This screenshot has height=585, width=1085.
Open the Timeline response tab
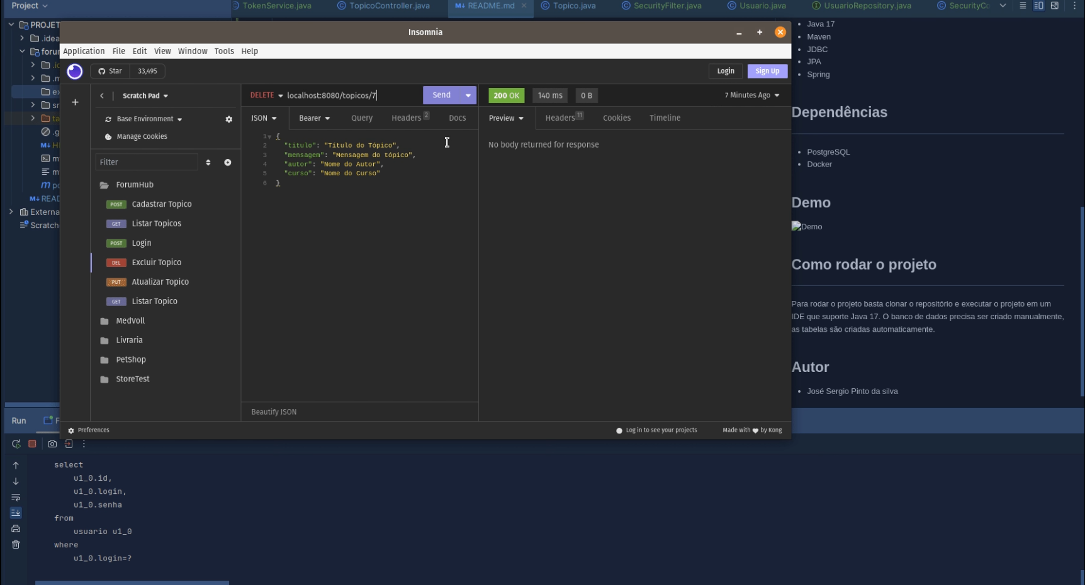click(665, 118)
